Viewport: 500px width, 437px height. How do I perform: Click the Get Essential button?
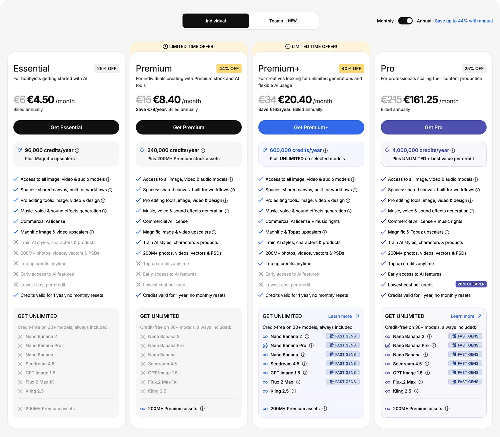[66, 127]
